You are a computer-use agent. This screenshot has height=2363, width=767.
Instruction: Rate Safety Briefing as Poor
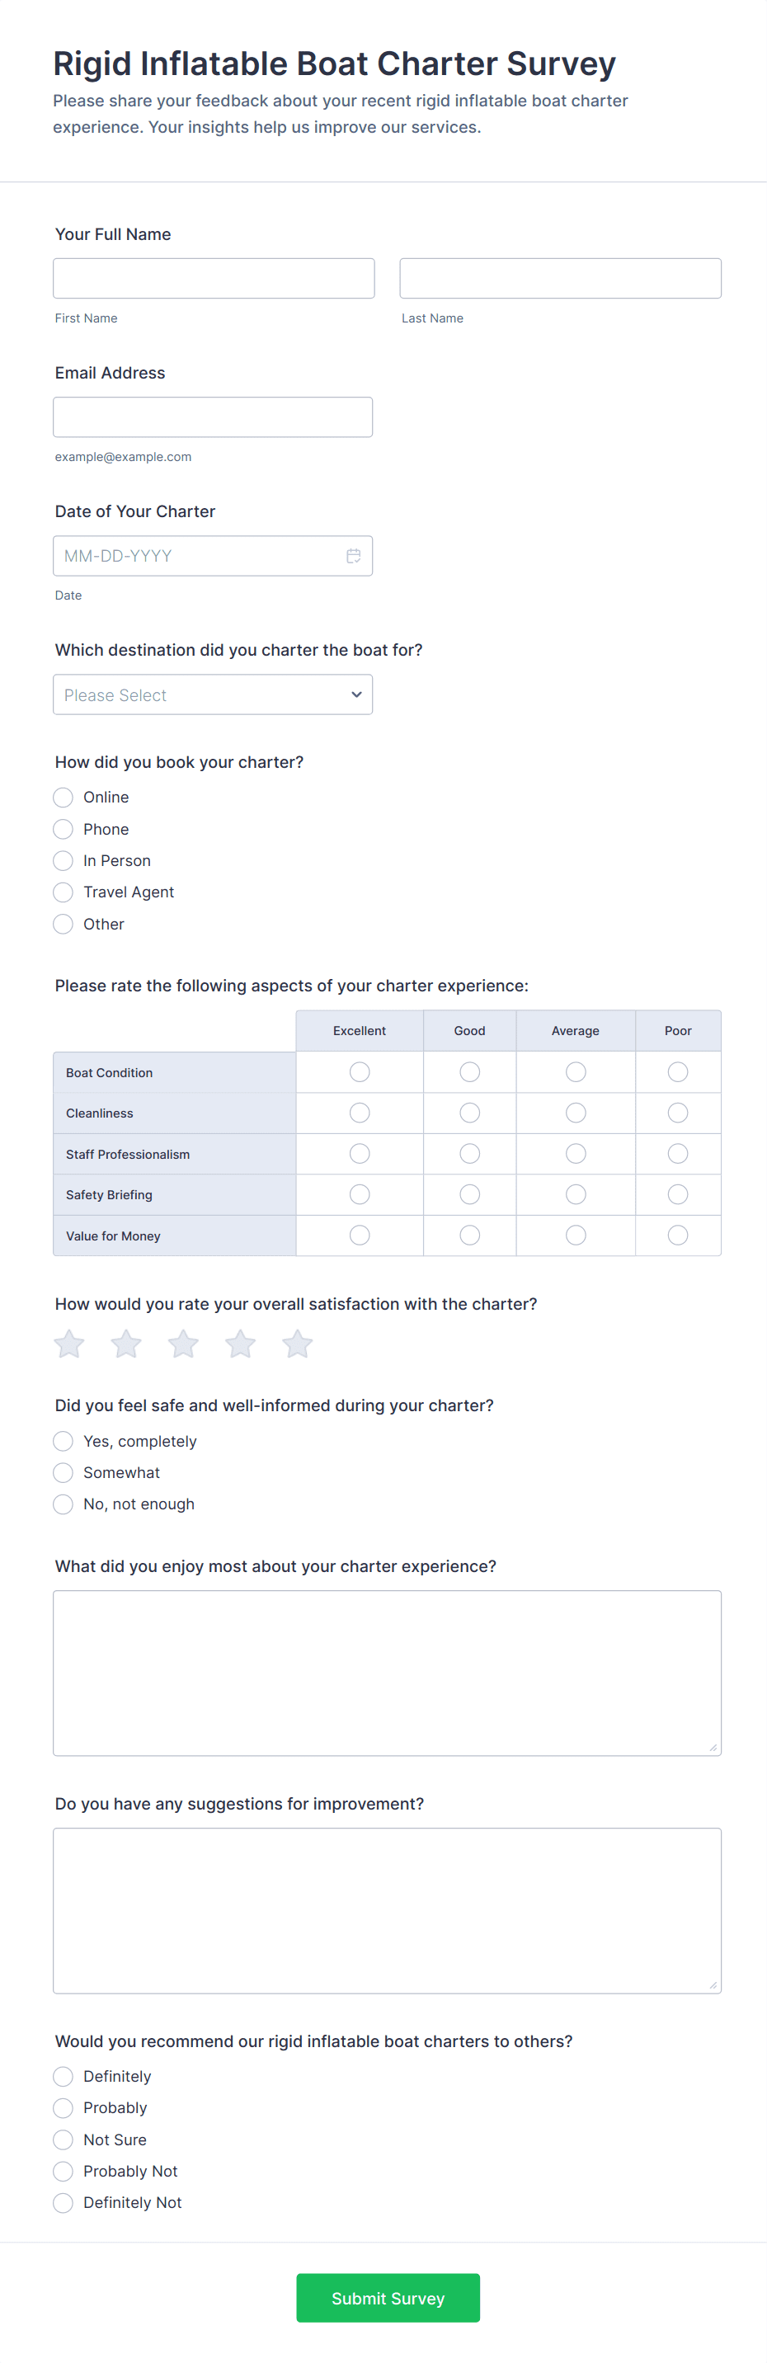(678, 1194)
